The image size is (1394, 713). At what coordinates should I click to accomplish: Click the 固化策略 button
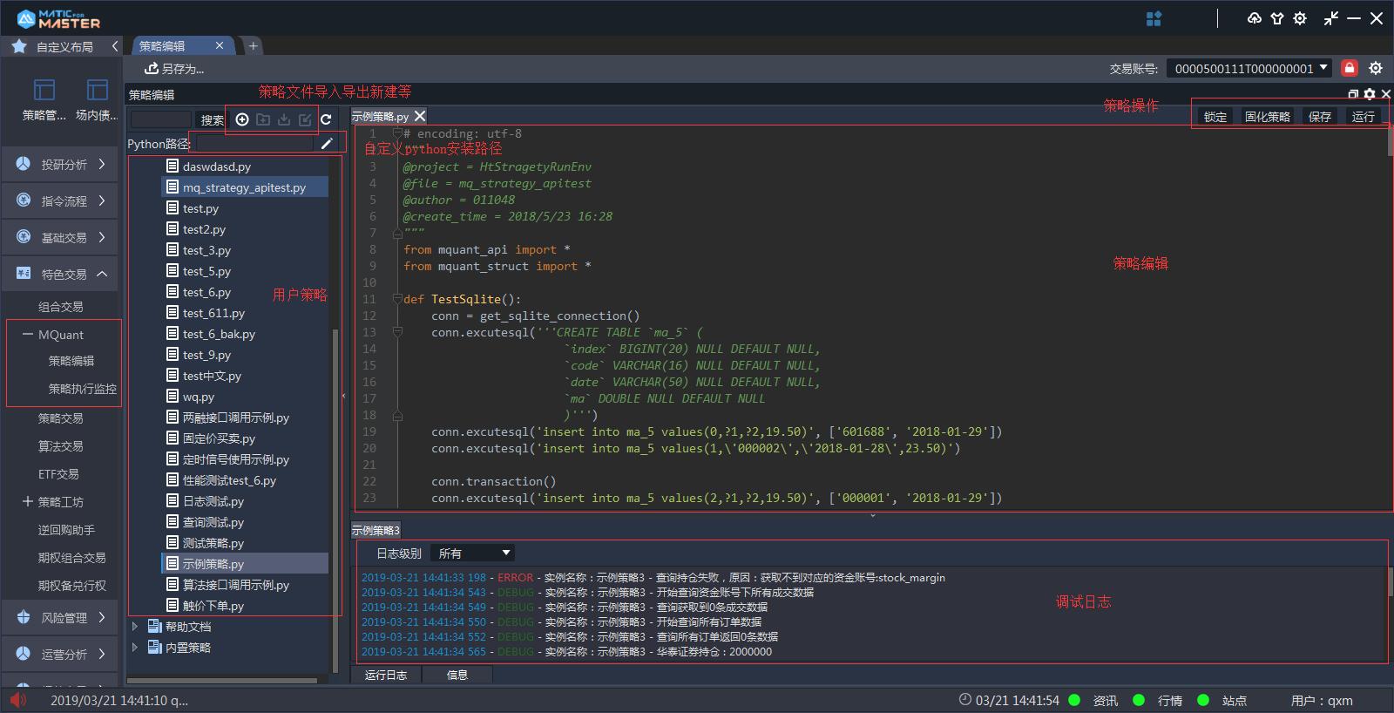(x=1268, y=117)
